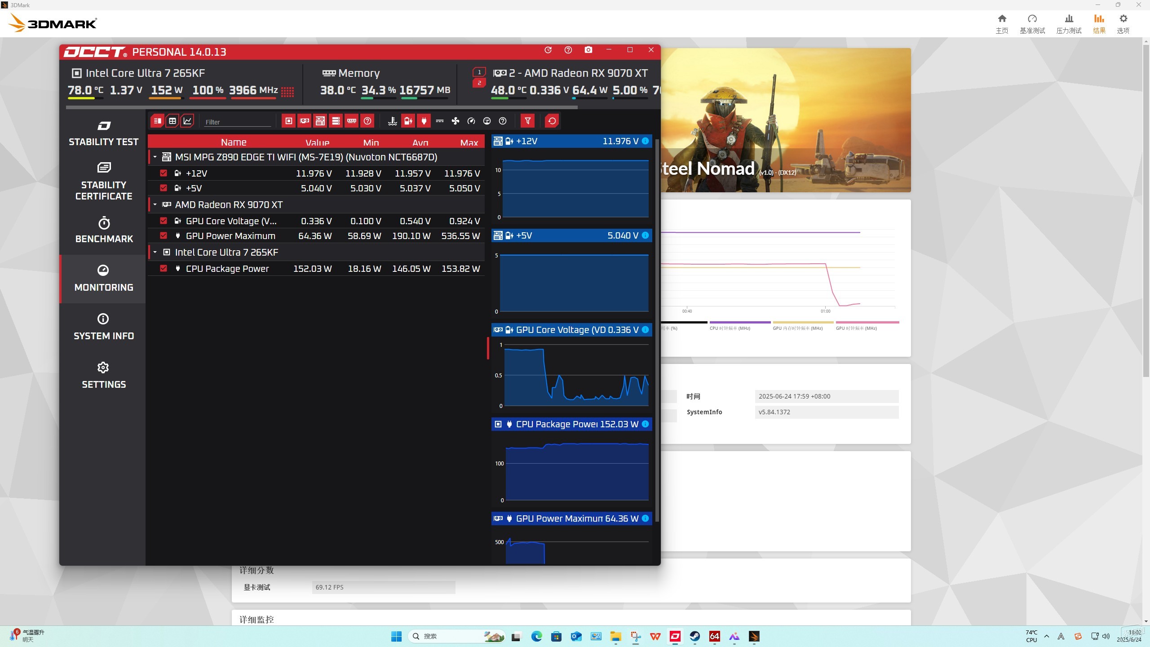Toggle the temperature sensor type filter
1150x647 pixels.
tap(392, 121)
